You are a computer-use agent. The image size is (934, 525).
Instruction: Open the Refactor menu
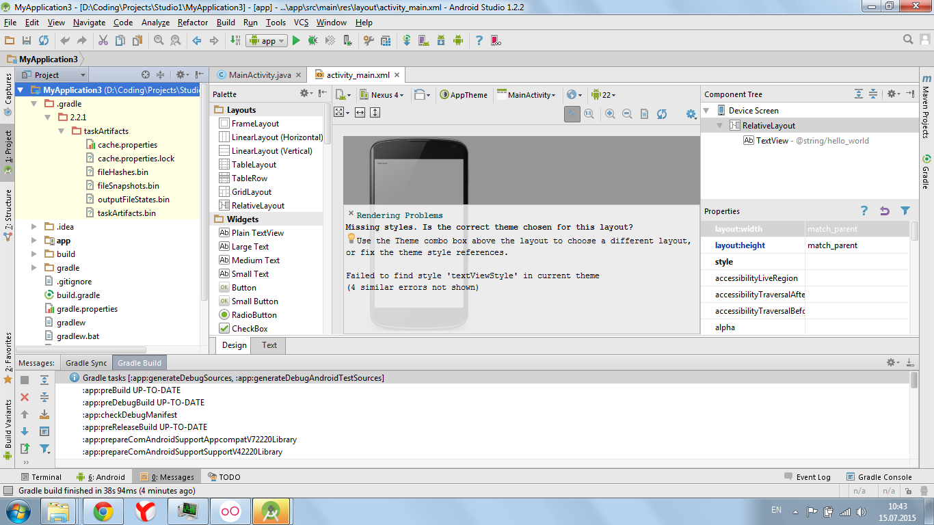point(193,23)
